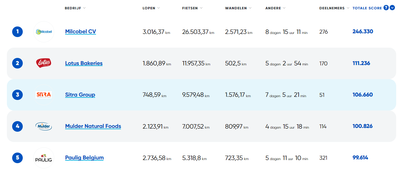Click rank badge number 3
Image resolution: width=399 pixels, height=170 pixels.
[x=17, y=95]
